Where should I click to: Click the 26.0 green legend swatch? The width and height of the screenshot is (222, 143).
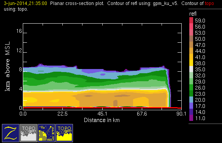191,87
